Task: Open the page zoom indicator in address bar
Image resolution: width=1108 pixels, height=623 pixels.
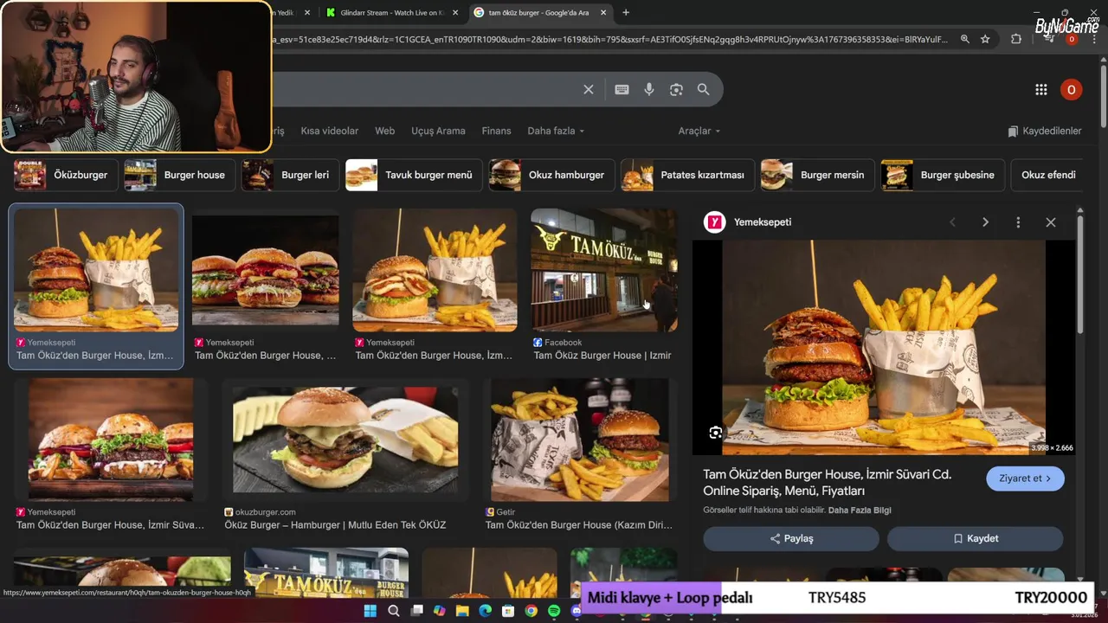Action: (964, 39)
